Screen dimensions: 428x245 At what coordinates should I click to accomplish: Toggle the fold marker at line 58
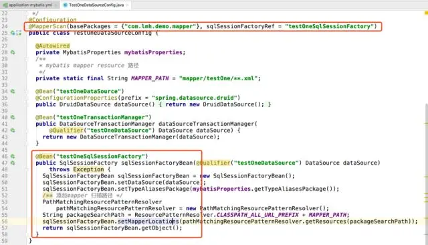coord(27,234)
